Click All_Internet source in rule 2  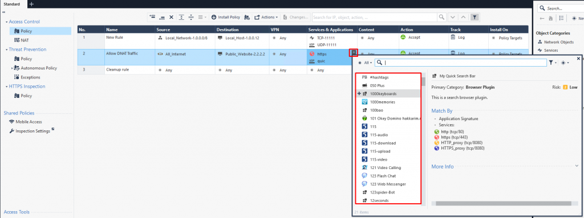click(176, 54)
